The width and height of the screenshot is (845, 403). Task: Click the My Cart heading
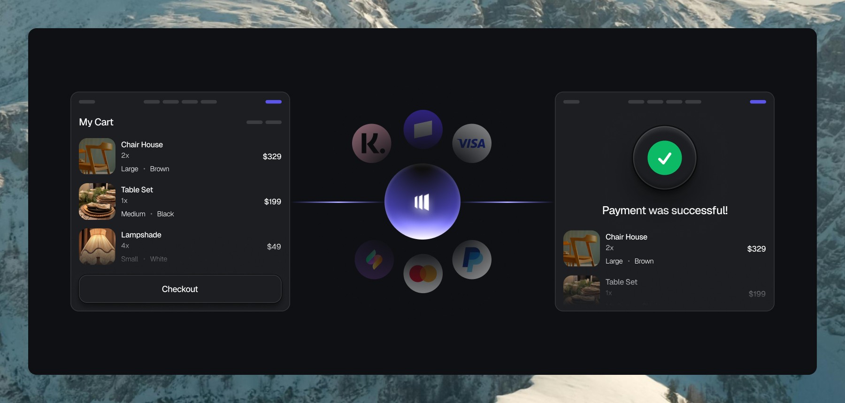click(x=96, y=122)
